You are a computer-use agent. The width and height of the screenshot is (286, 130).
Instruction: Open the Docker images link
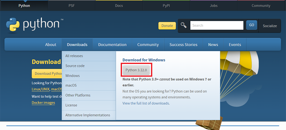point(43,103)
